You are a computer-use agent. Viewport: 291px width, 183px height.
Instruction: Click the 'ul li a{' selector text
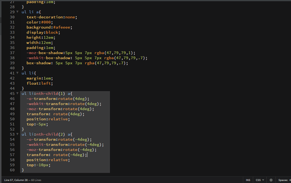pos(31,12)
